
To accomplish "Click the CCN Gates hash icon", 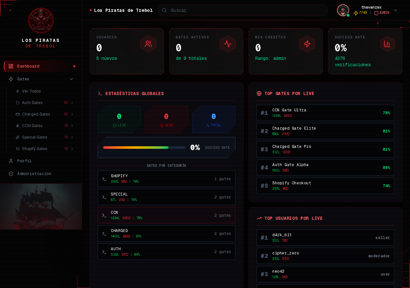I will 18,126.
